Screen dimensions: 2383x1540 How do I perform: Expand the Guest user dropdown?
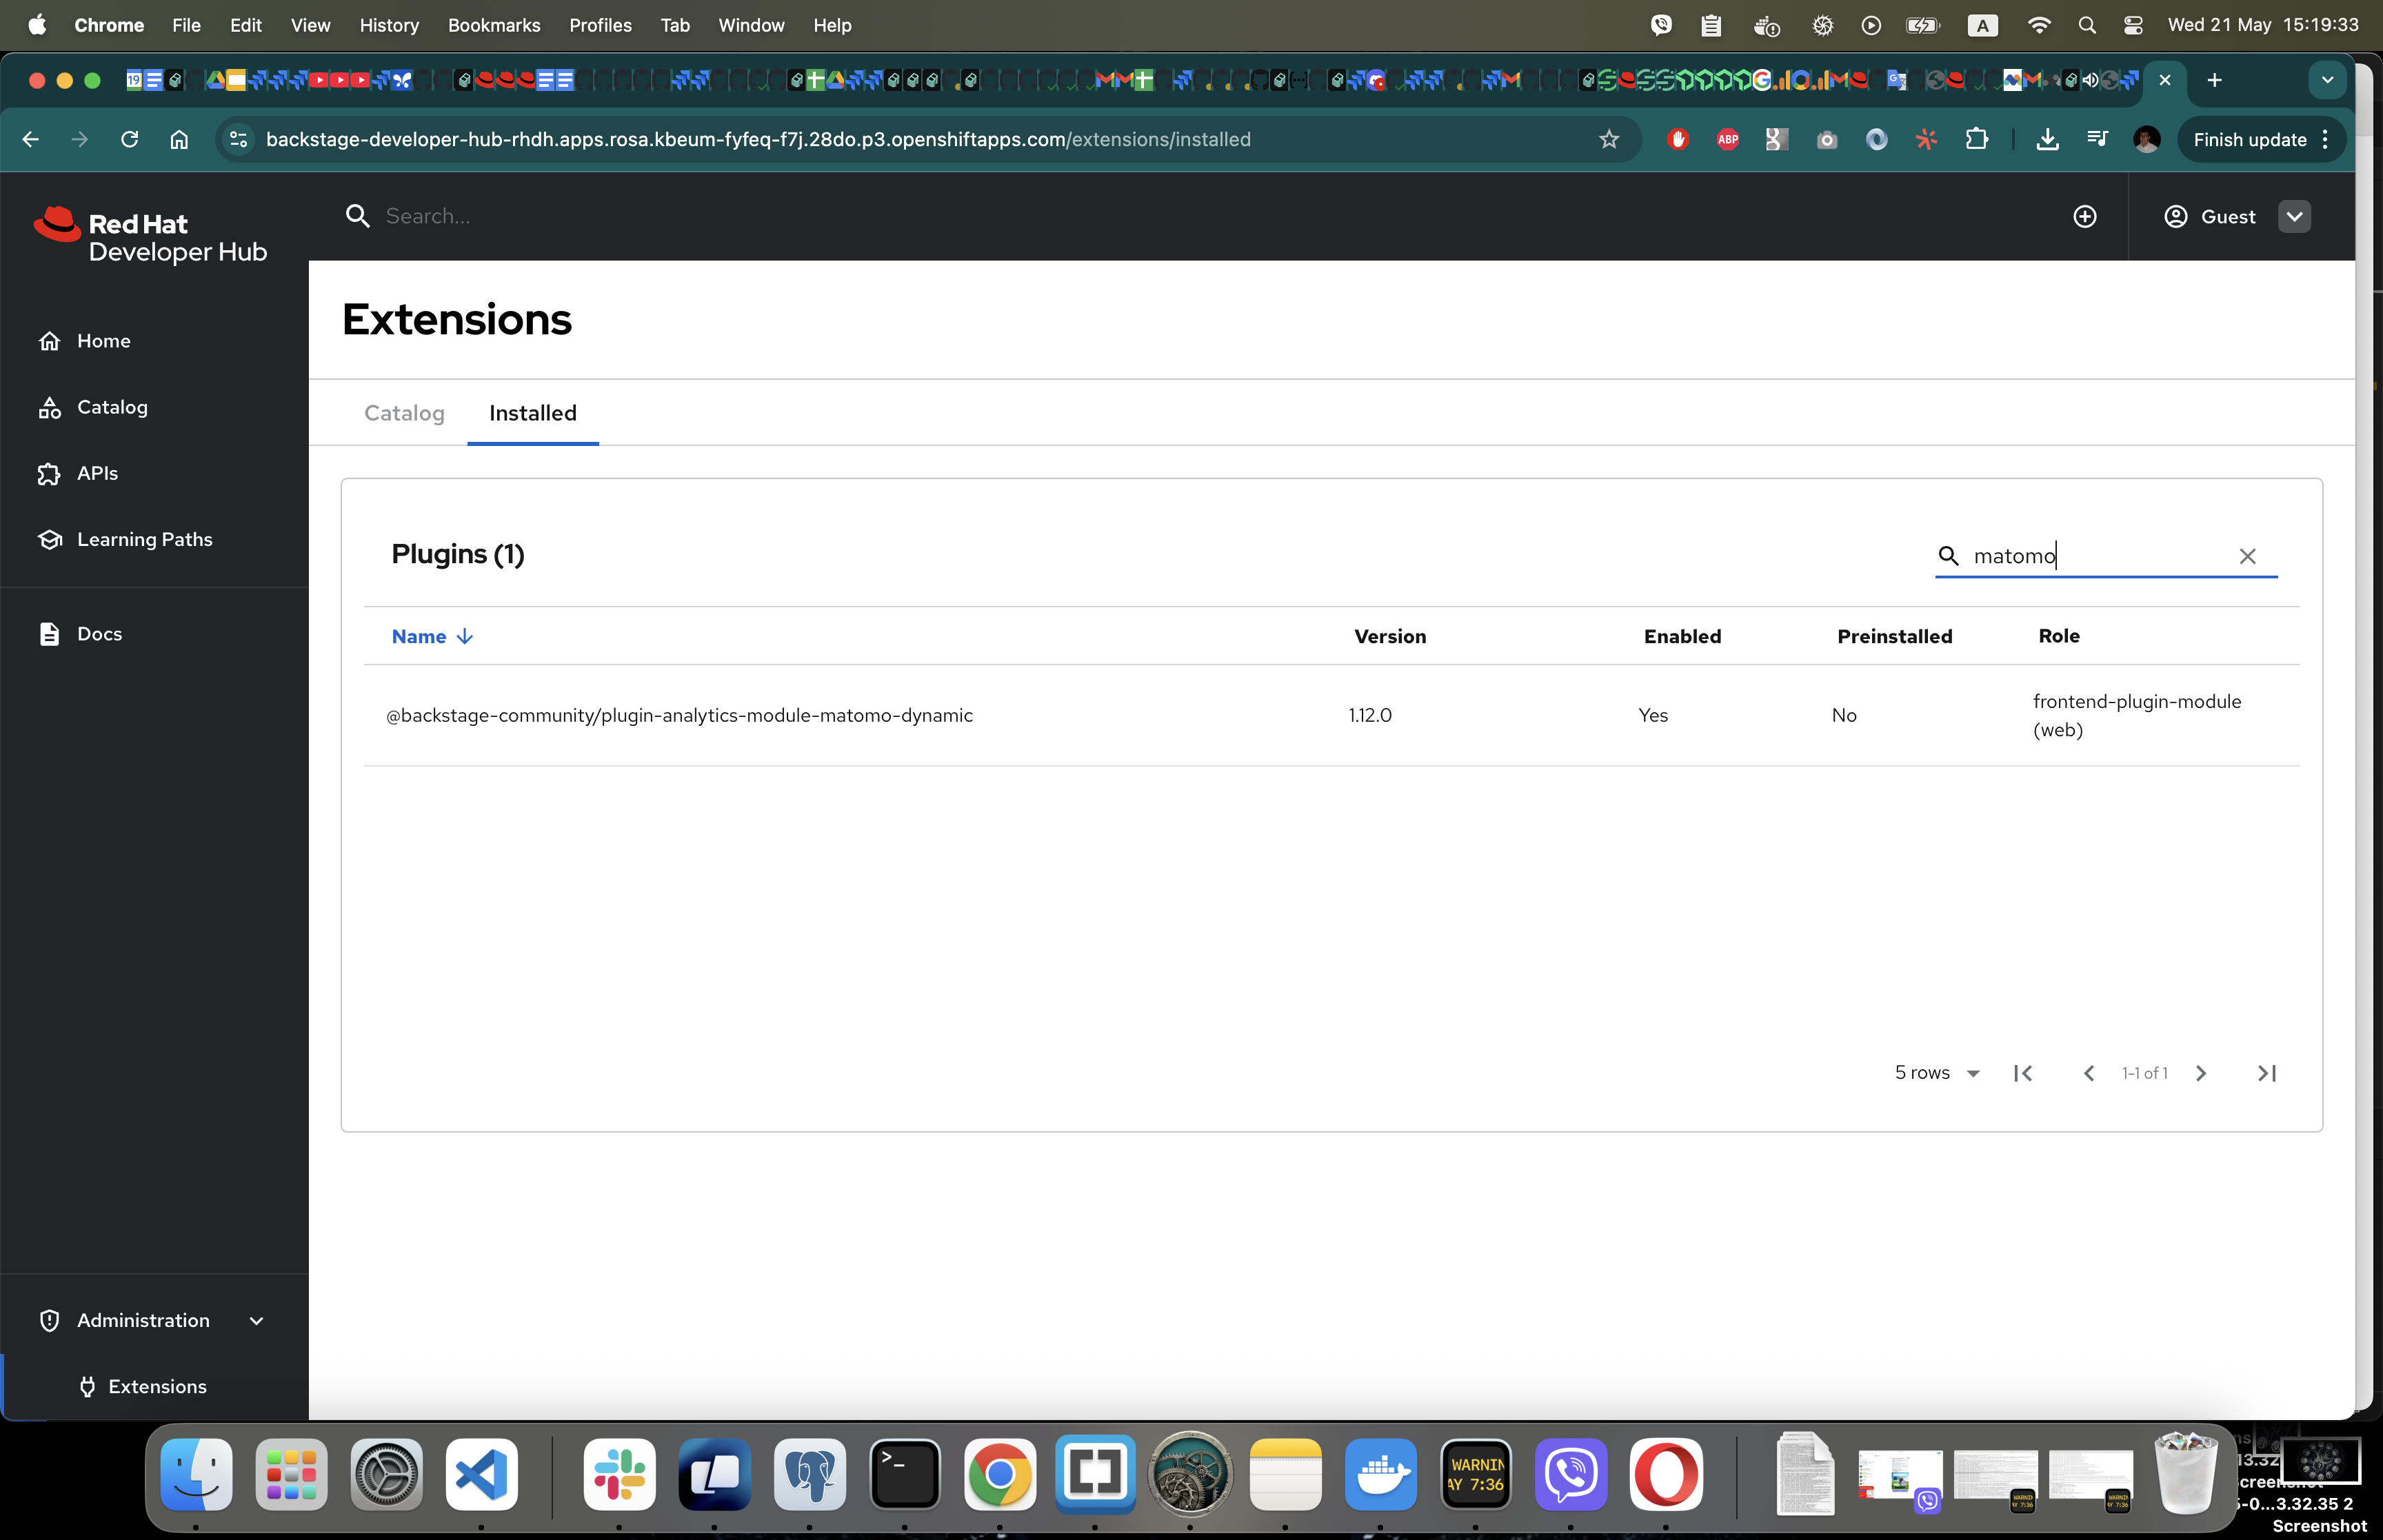(2294, 216)
